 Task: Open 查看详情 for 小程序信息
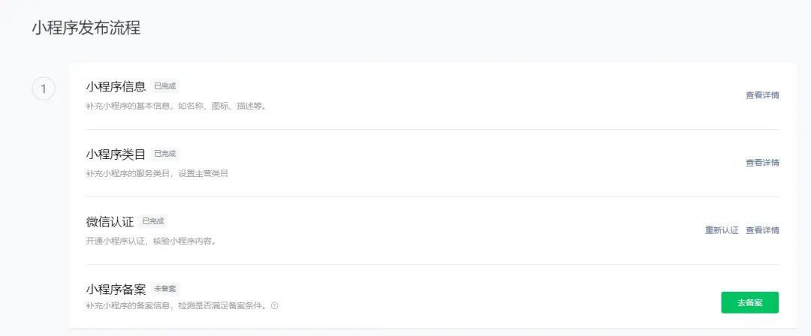(761, 95)
